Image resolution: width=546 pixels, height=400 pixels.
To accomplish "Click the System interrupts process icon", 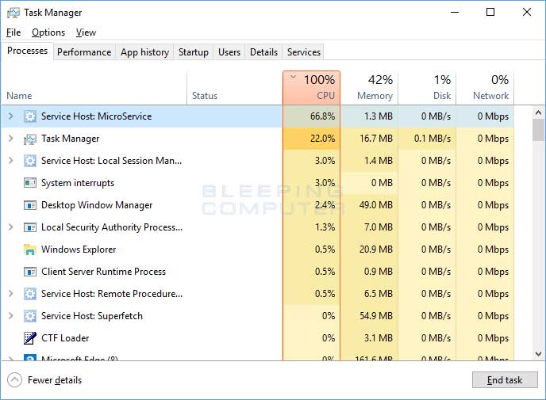I will [30, 183].
